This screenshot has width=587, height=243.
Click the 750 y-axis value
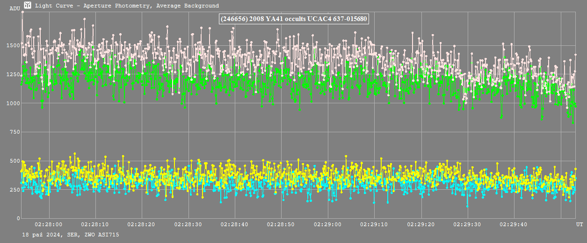point(15,132)
